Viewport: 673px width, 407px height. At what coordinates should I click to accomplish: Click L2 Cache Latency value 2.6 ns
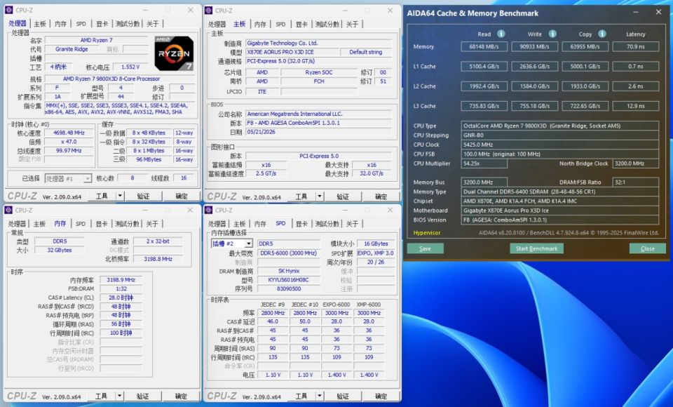pyautogui.click(x=636, y=86)
